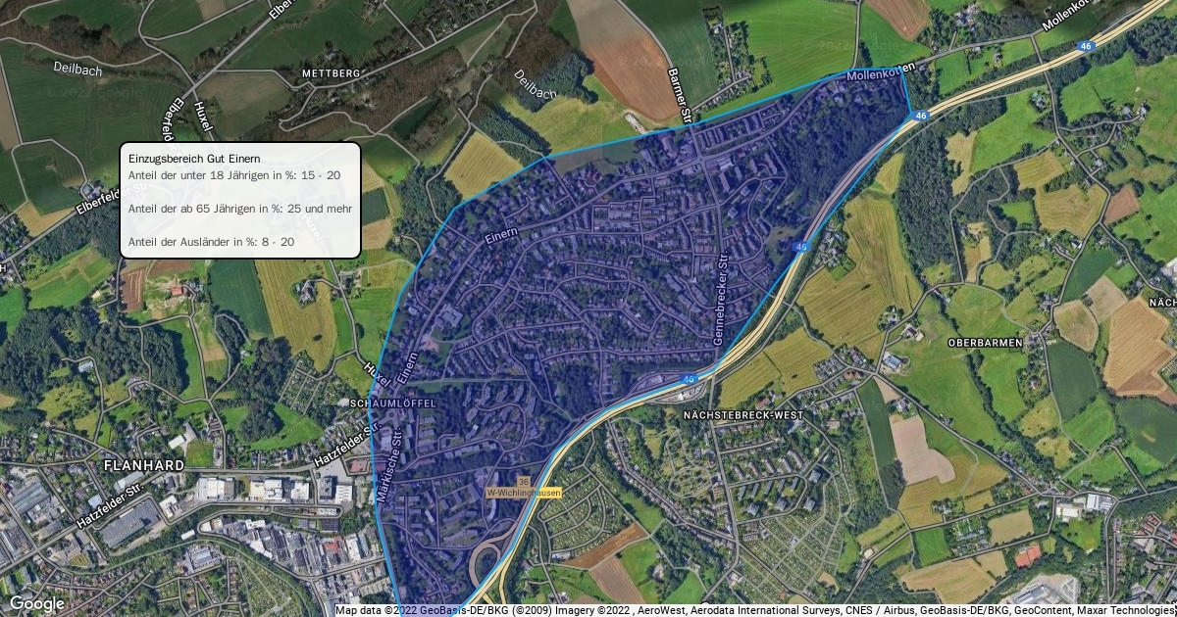This screenshot has width=1177, height=617.
Task: Click the A46 shield above Nächstebreck-West label
Action: point(689,377)
